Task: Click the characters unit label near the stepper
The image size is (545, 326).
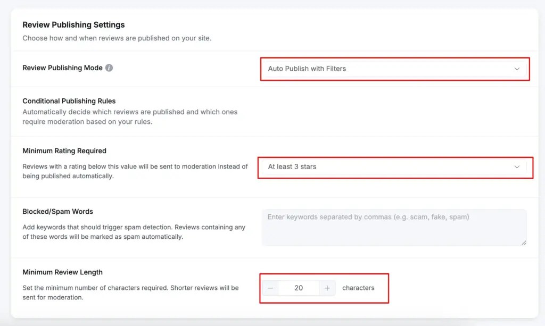Action: tap(359, 288)
